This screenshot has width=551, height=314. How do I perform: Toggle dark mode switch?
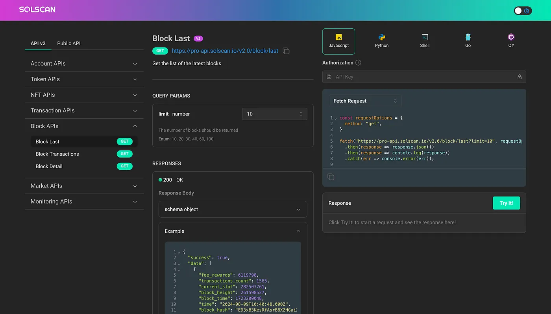click(523, 11)
